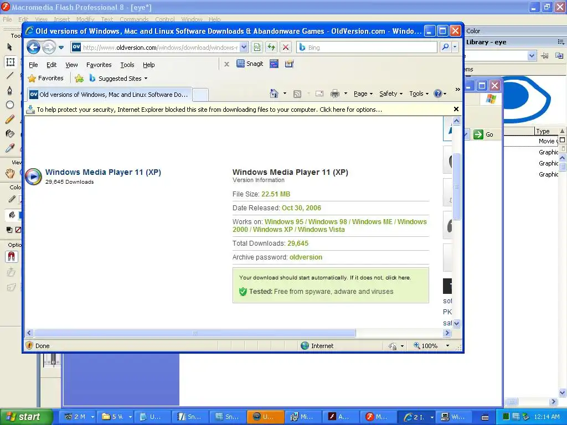Select the Flash Ink Bottle tool
This screenshot has height=425, width=567.
tap(10, 133)
